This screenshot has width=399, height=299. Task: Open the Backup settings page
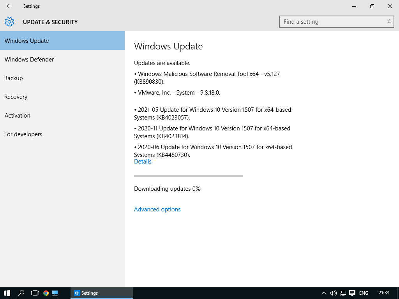(x=14, y=78)
